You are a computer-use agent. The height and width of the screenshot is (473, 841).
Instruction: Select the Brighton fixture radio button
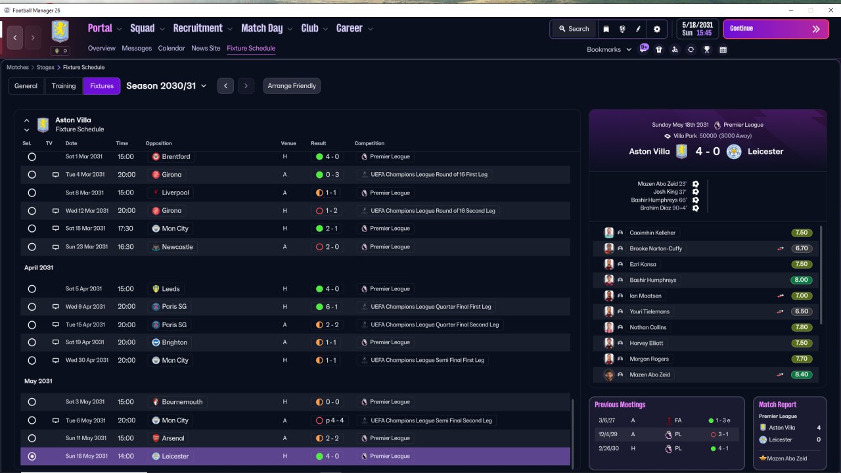click(32, 342)
